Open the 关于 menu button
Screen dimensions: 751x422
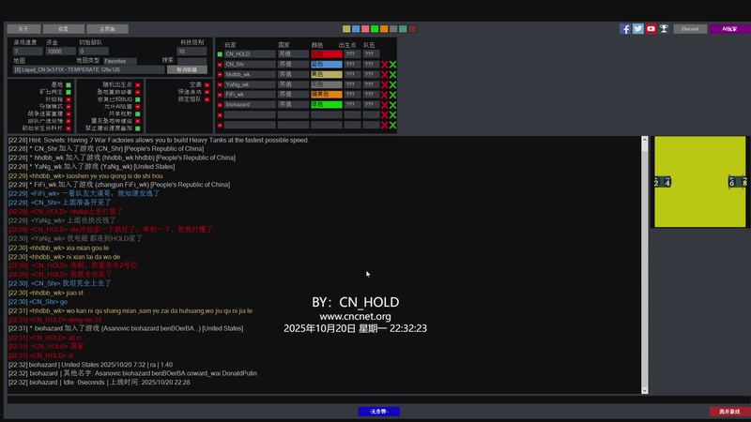click(x=23, y=29)
